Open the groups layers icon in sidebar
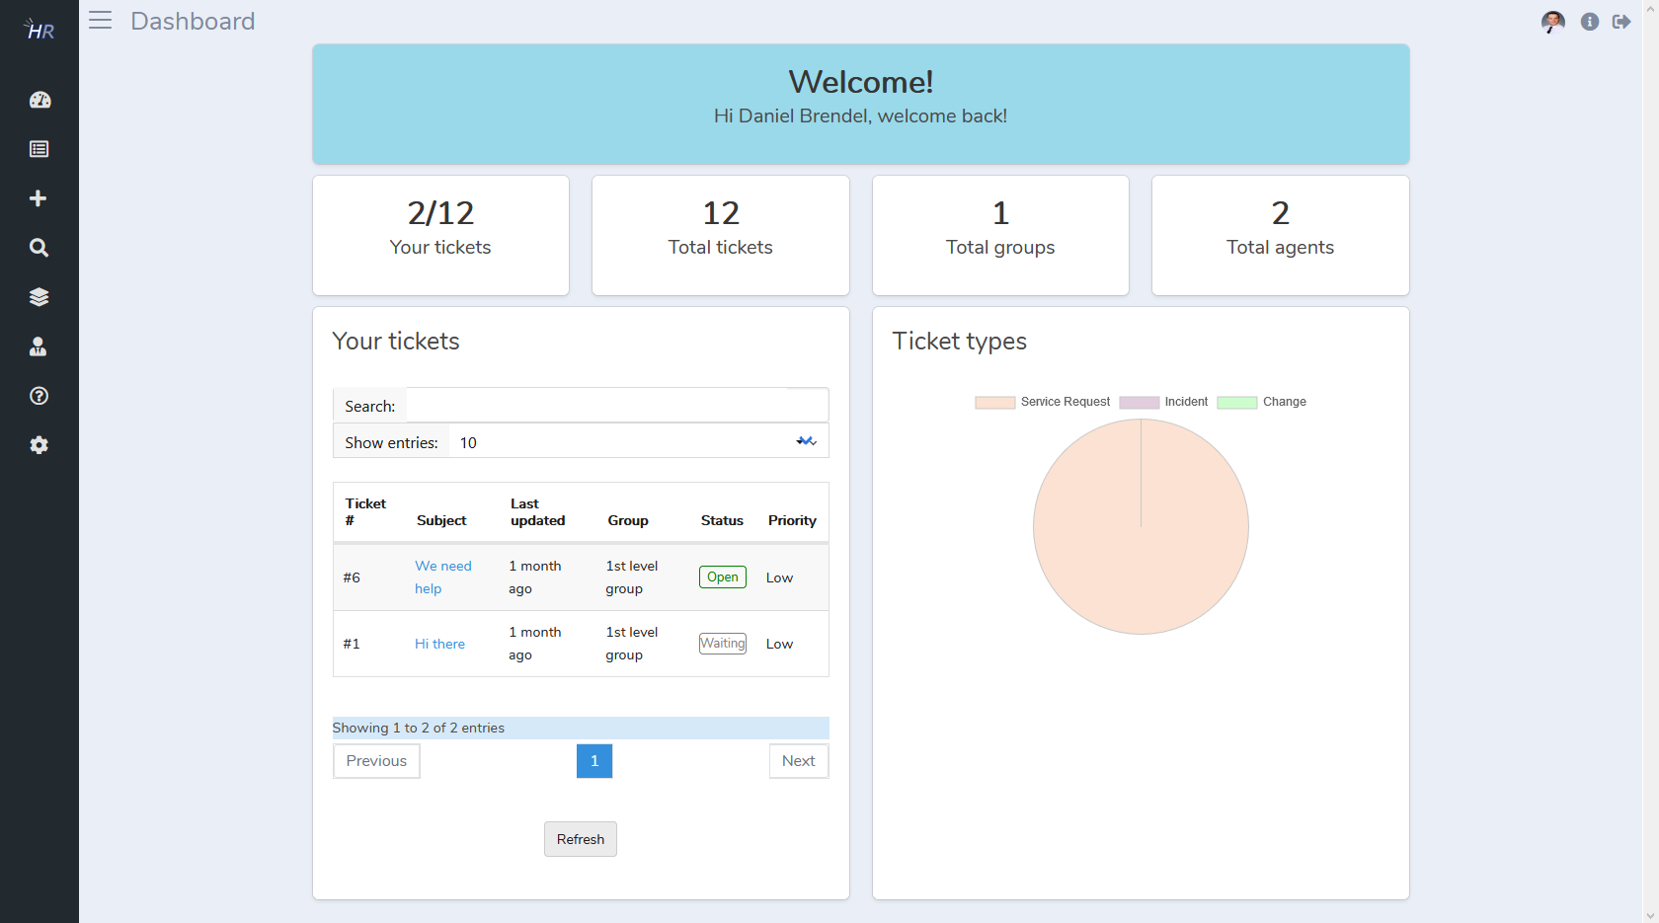1659x923 pixels. click(39, 297)
